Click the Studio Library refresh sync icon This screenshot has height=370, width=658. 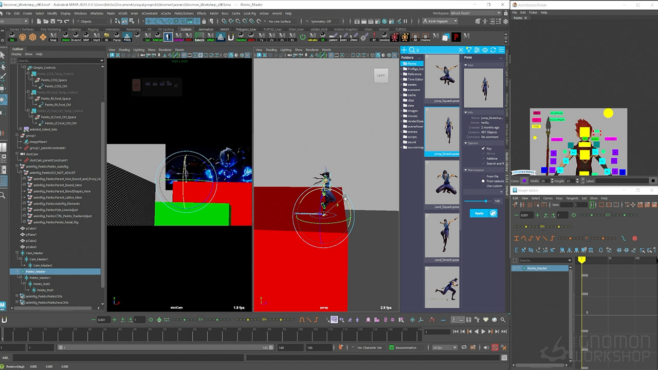[493, 50]
